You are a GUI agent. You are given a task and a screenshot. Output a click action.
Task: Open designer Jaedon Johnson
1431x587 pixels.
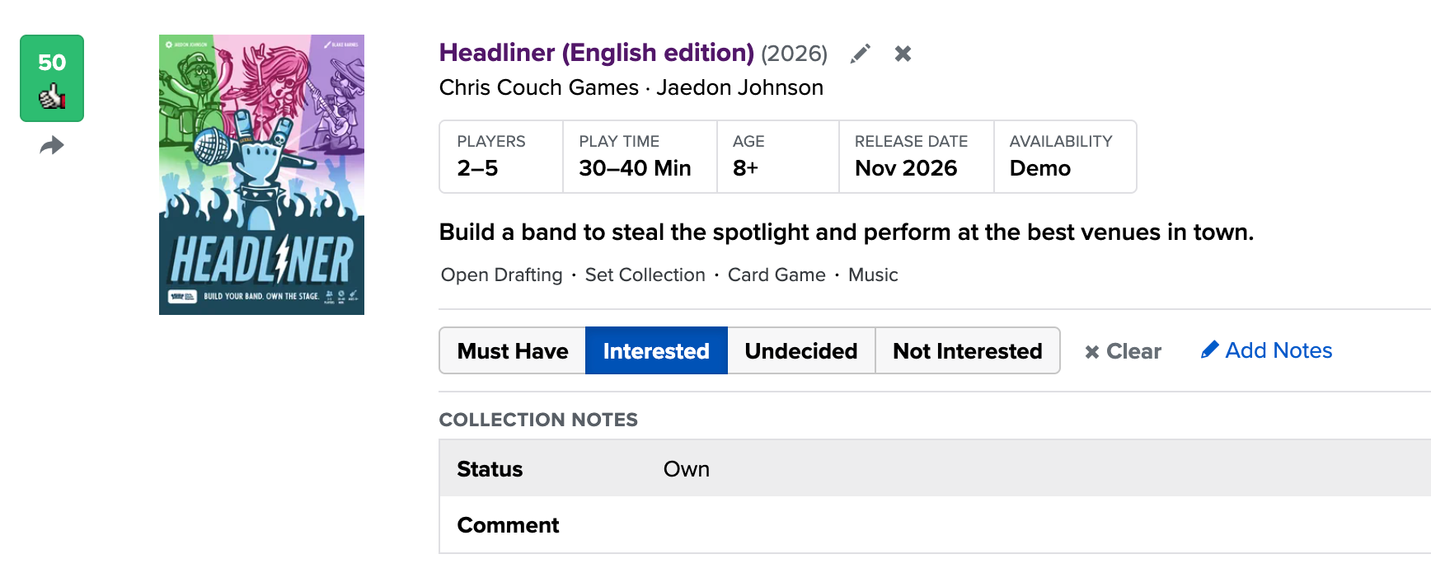739,87
